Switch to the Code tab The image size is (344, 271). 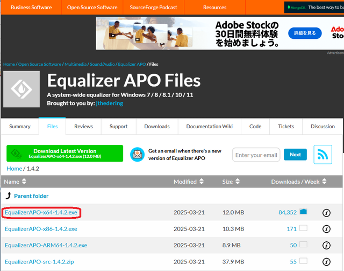(x=255, y=127)
